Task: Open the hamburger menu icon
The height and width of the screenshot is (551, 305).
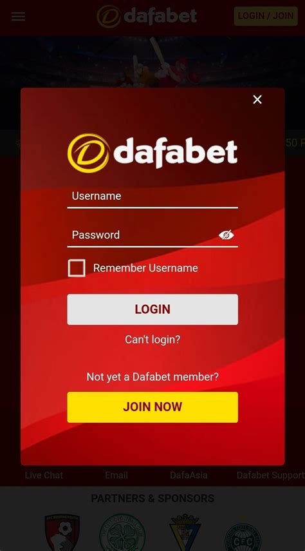Action: tap(18, 16)
